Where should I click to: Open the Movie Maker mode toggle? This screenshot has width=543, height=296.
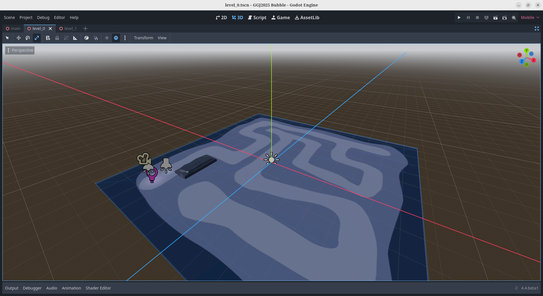(514, 18)
